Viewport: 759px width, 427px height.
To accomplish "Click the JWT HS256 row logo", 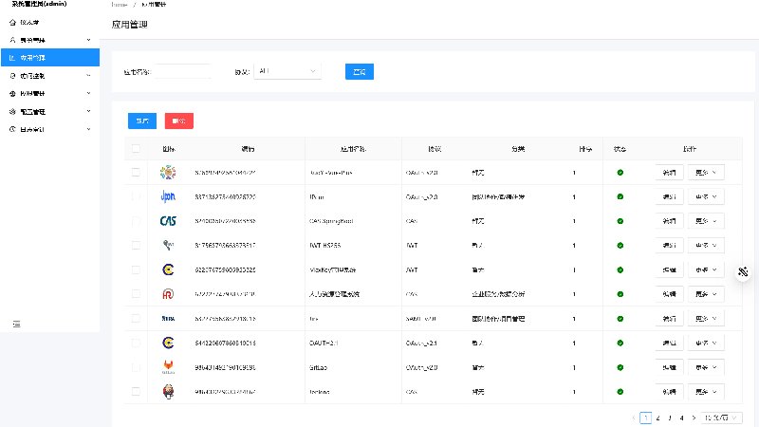I will (168, 246).
